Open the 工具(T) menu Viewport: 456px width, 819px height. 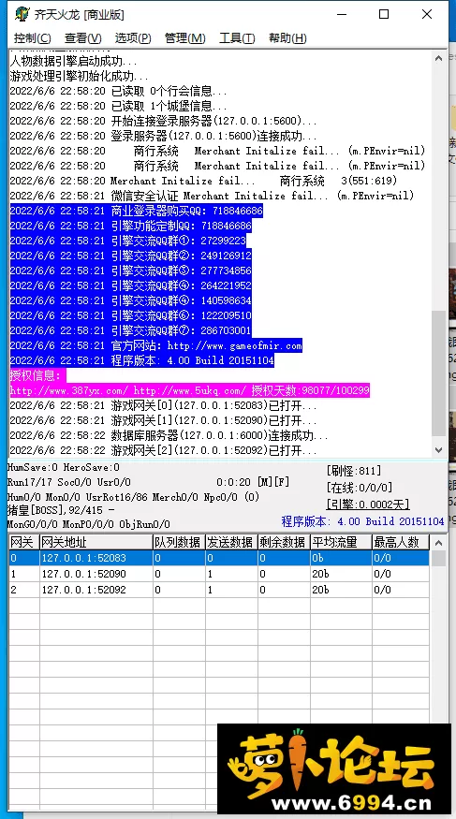(x=237, y=38)
